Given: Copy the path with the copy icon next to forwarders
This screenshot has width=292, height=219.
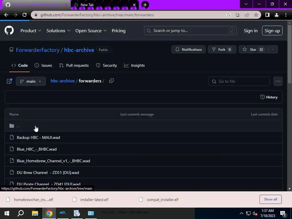Looking at the screenshot, I should (x=111, y=81).
